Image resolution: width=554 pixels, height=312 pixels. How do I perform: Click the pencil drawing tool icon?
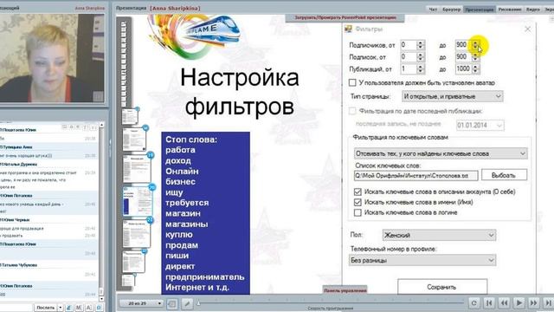click(x=187, y=303)
